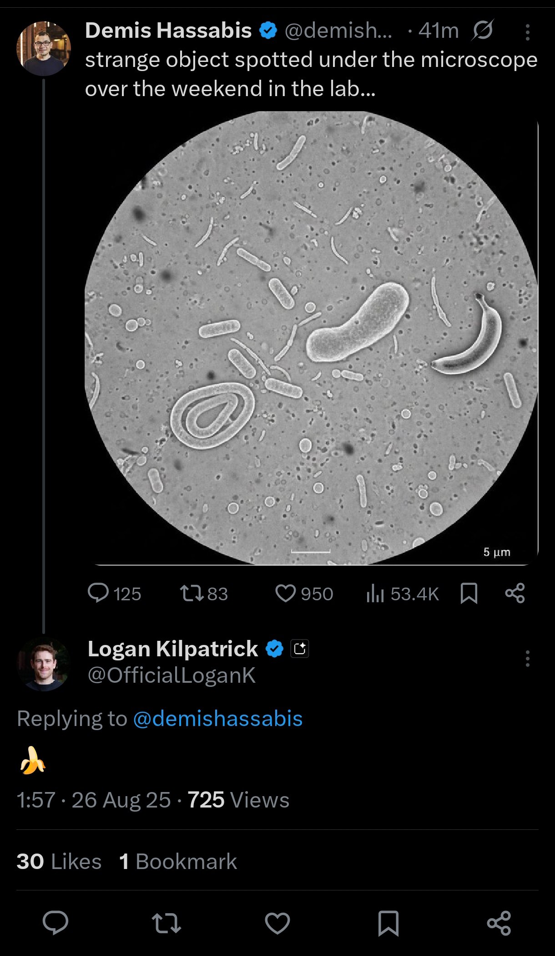View analytics showing 53.4K views

(x=376, y=593)
